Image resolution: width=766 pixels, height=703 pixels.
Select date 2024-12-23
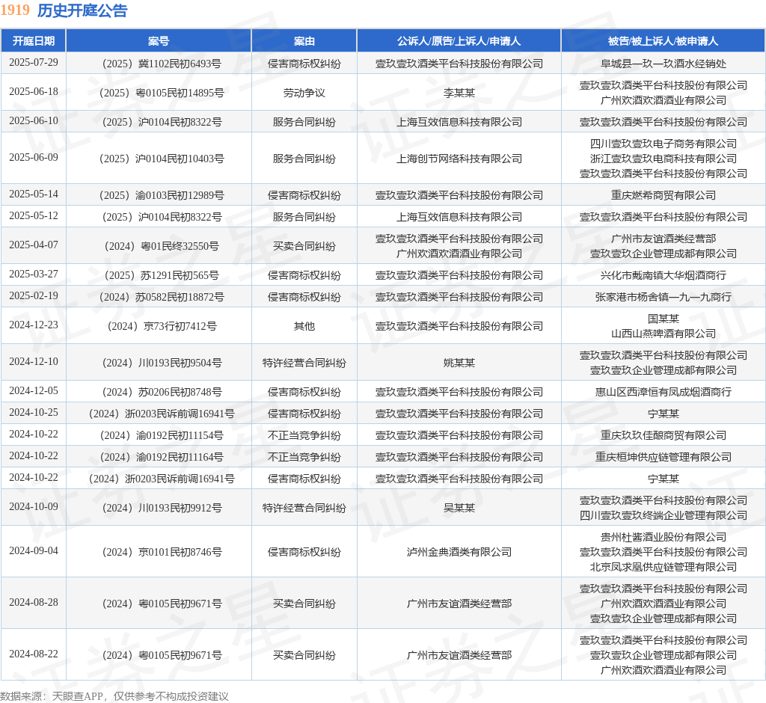[x=33, y=325]
